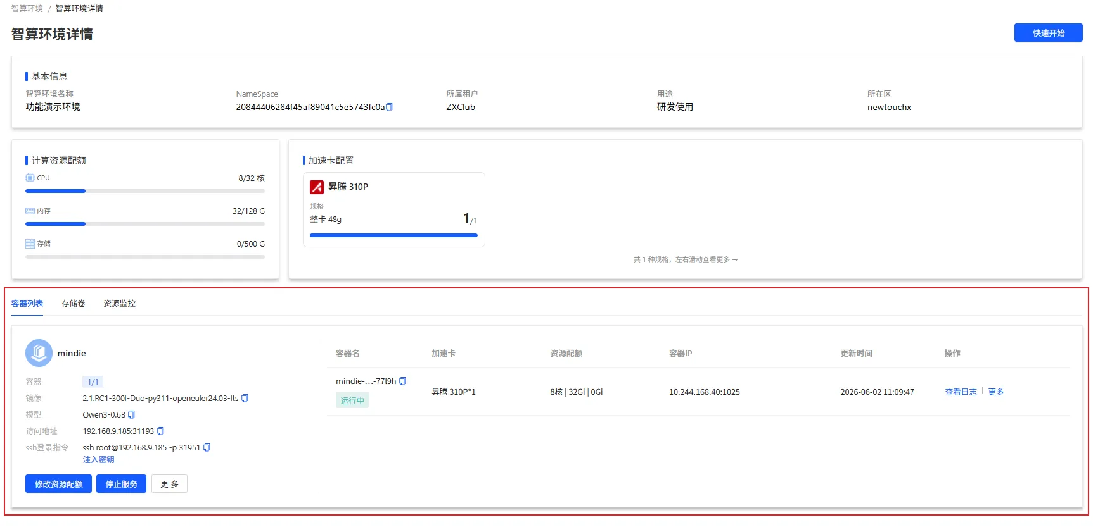Copy the image name 2.1.RC1-300I-Duo
The height and width of the screenshot is (527, 1093).
[245, 398]
